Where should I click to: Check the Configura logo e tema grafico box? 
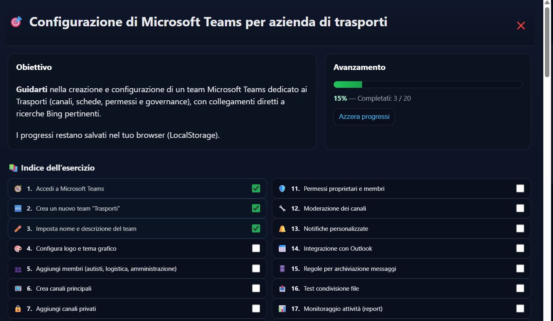[256, 248]
